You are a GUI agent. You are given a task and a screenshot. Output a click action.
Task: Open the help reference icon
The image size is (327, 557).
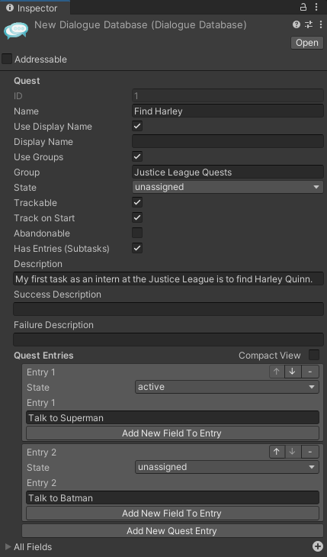click(x=296, y=24)
